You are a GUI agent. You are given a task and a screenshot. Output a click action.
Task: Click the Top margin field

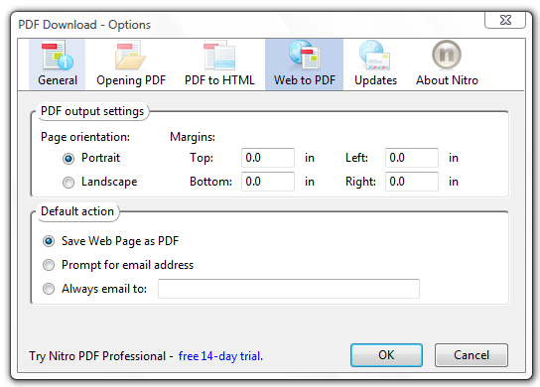click(x=268, y=158)
